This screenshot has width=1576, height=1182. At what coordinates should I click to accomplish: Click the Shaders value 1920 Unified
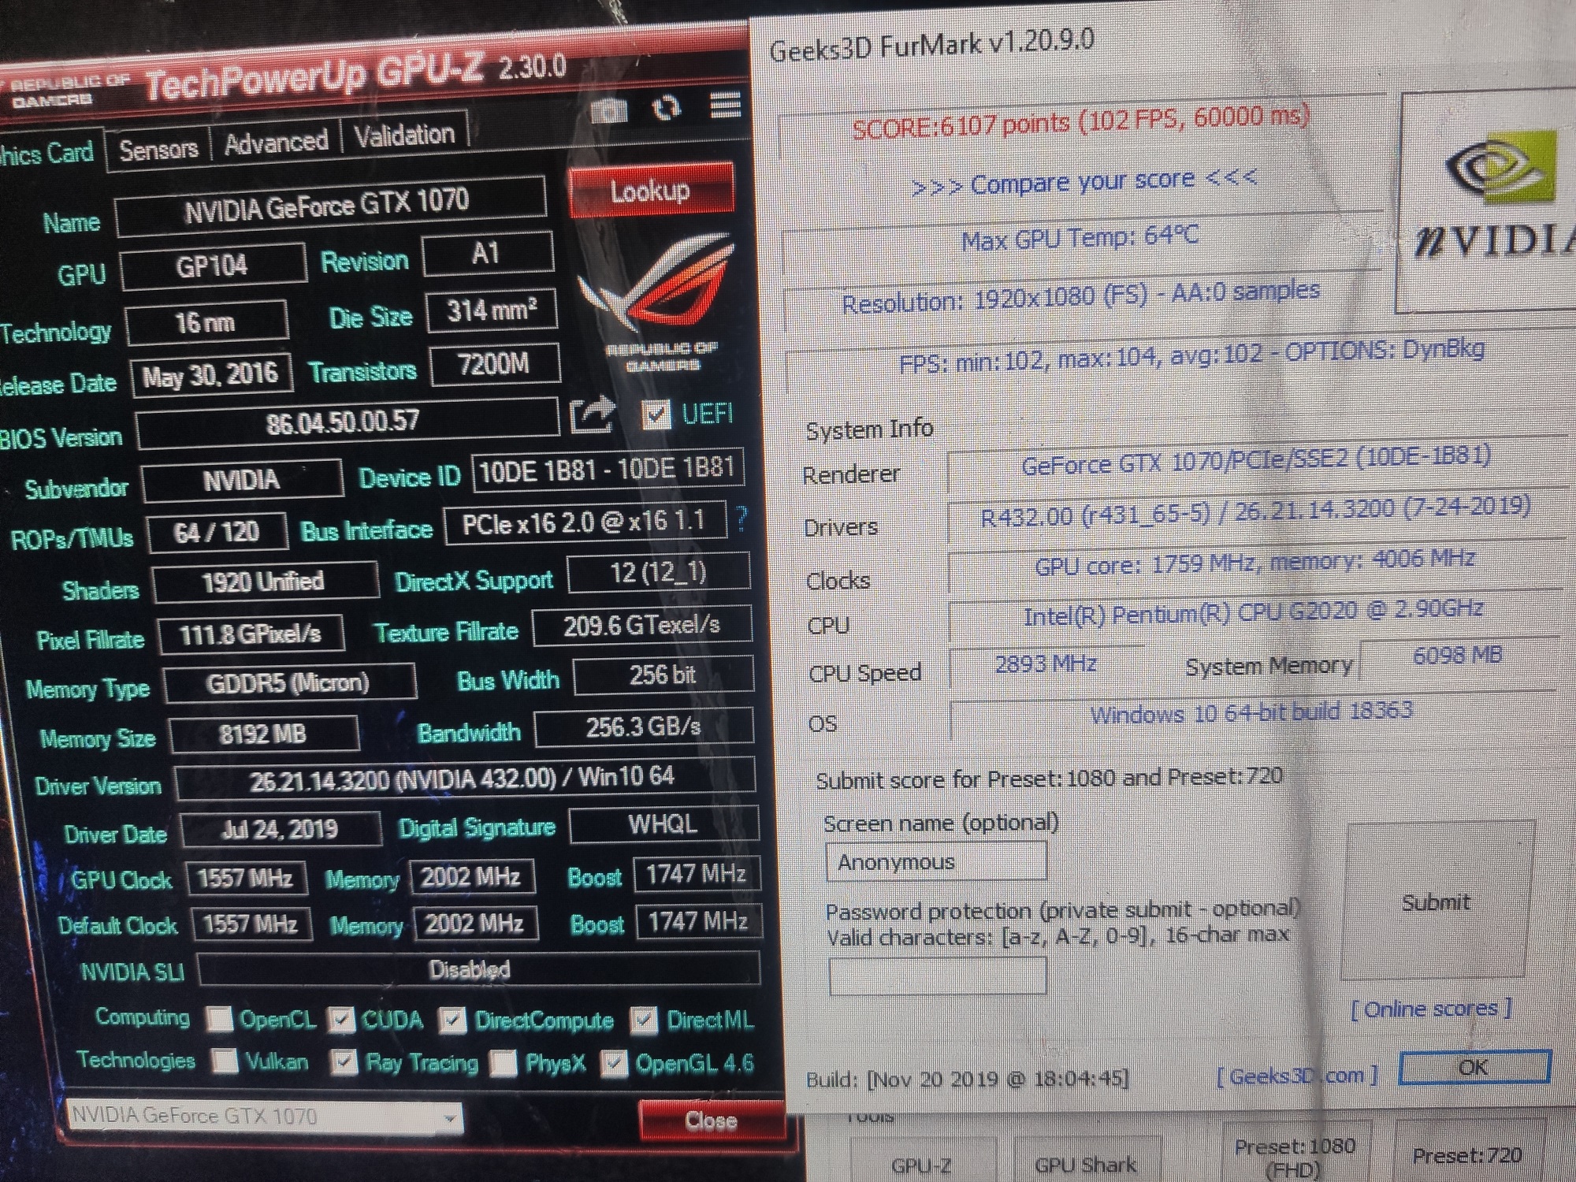(264, 582)
